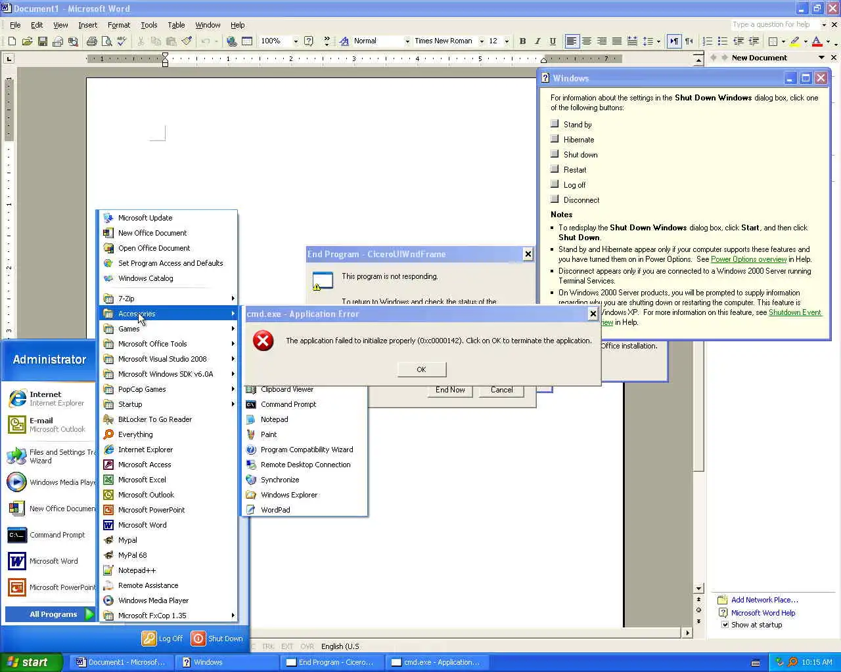Check the Restart box
Image resolution: width=841 pixels, height=672 pixels.
(x=555, y=169)
